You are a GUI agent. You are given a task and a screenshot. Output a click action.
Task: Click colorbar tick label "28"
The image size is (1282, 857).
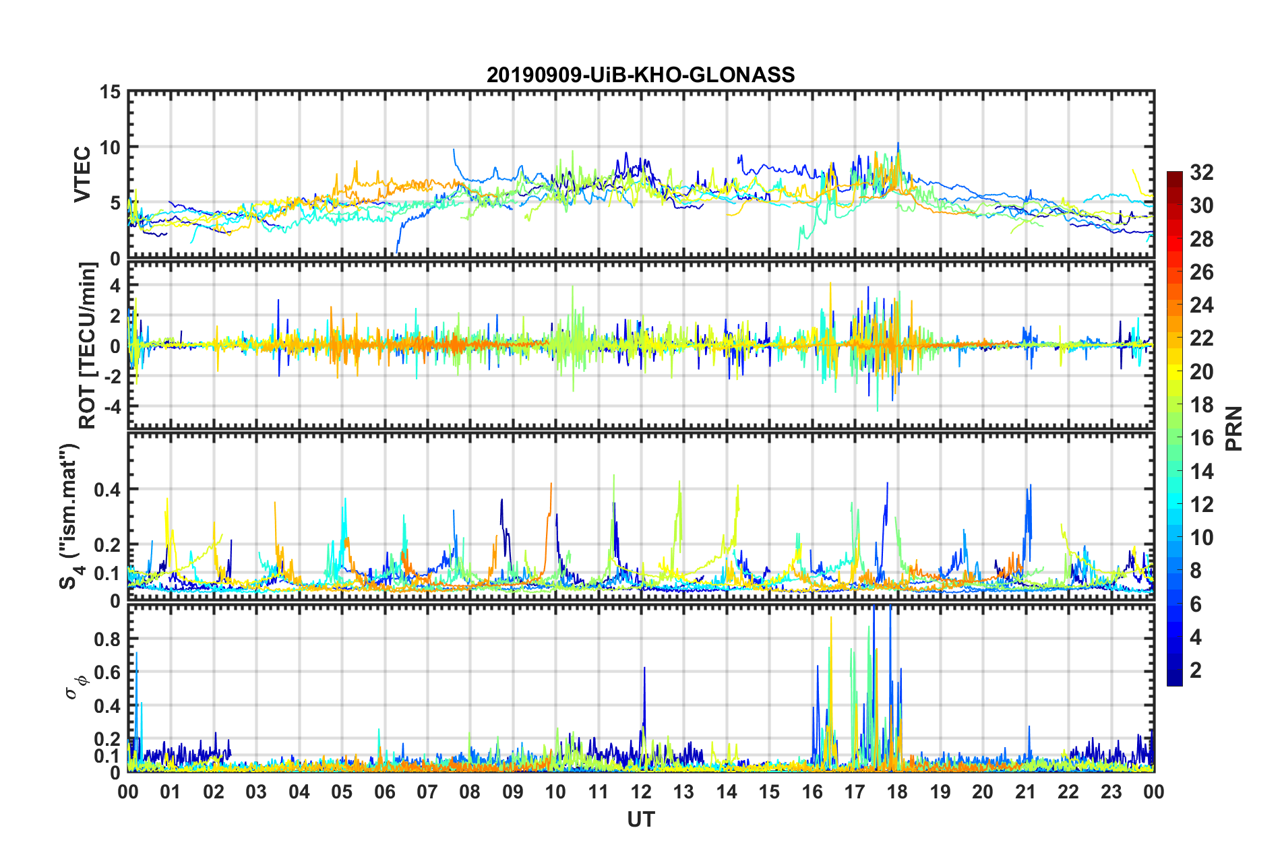[x=1201, y=239]
